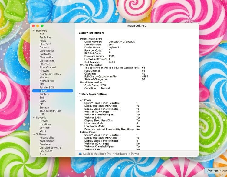
Task: Click the Hibernate Mode value 3
Action: [x=137, y=123]
